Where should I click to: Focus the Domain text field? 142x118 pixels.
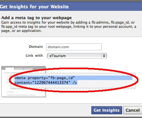coord(74,47)
